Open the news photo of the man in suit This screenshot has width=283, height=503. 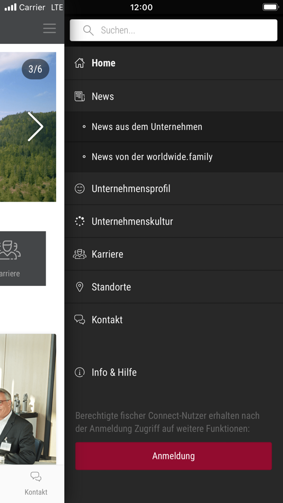tap(28, 399)
